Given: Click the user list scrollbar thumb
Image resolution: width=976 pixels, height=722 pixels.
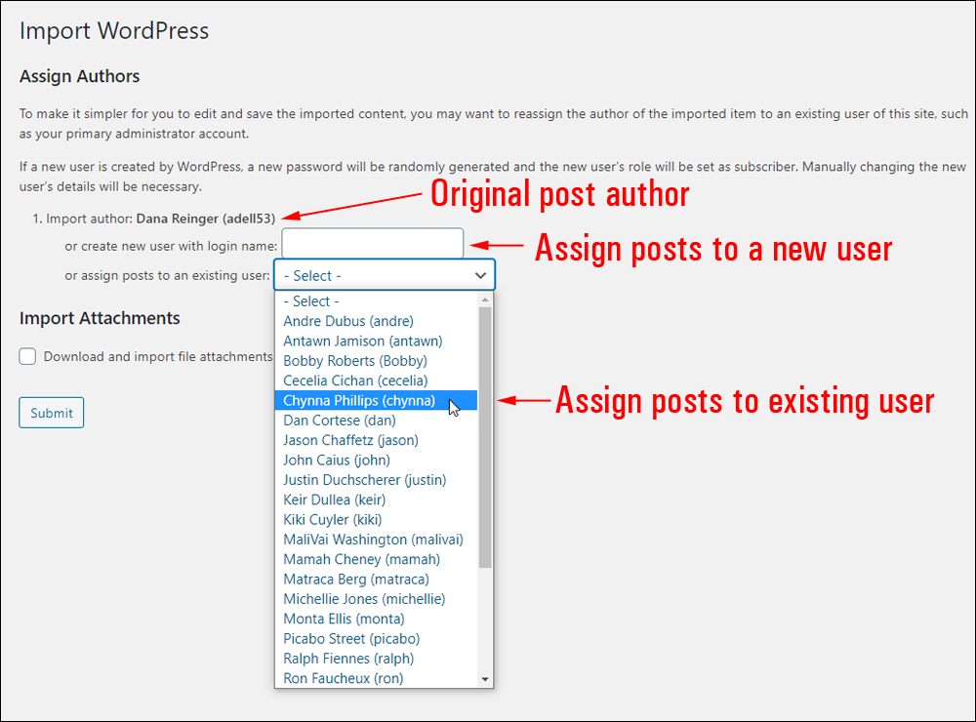Looking at the screenshot, I should pos(485,437).
